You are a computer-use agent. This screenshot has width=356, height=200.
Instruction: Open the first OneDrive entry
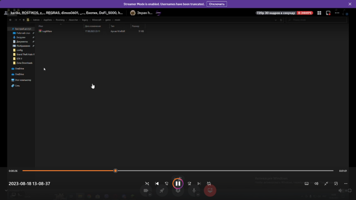point(19,69)
